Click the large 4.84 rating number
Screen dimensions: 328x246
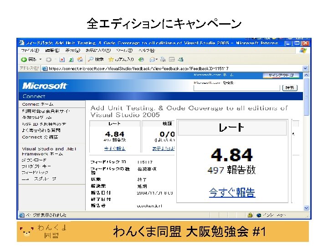(x=232, y=155)
